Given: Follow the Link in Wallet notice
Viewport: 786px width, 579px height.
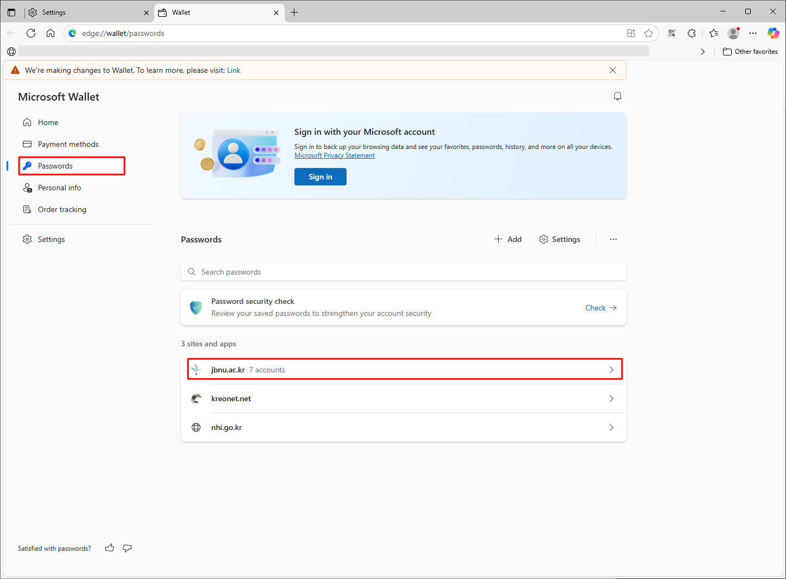Looking at the screenshot, I should click(234, 70).
